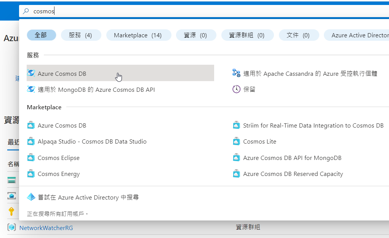The width and height of the screenshot is (389, 238).
Task: Click the virtual machine image icon in list
Action: [x=12, y=196]
